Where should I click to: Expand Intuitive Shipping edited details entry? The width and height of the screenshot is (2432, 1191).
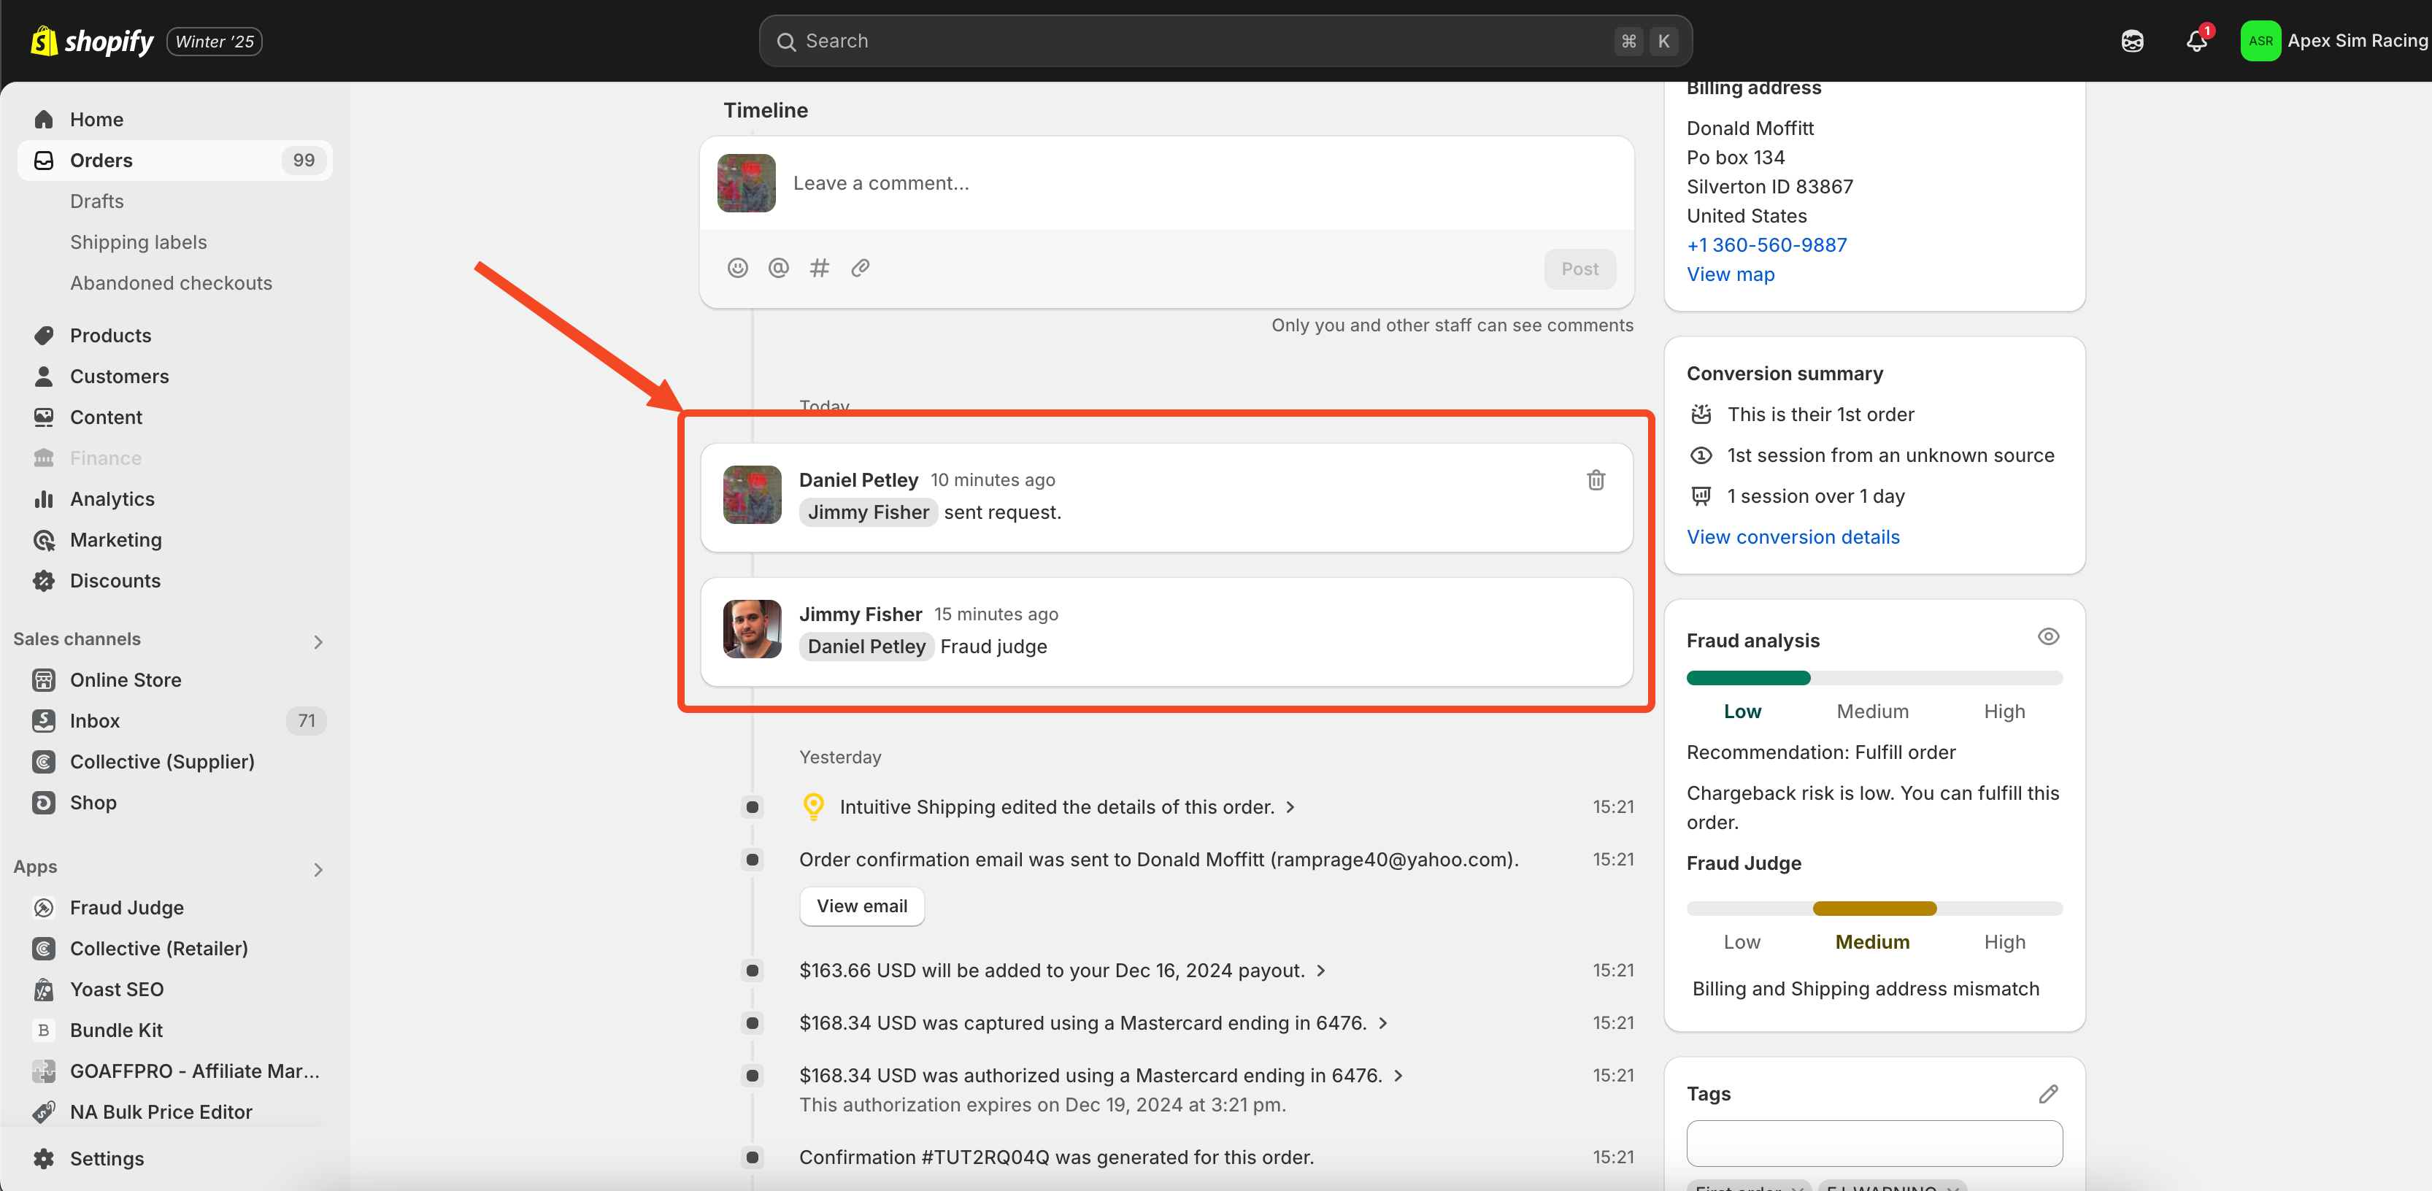[1290, 807]
